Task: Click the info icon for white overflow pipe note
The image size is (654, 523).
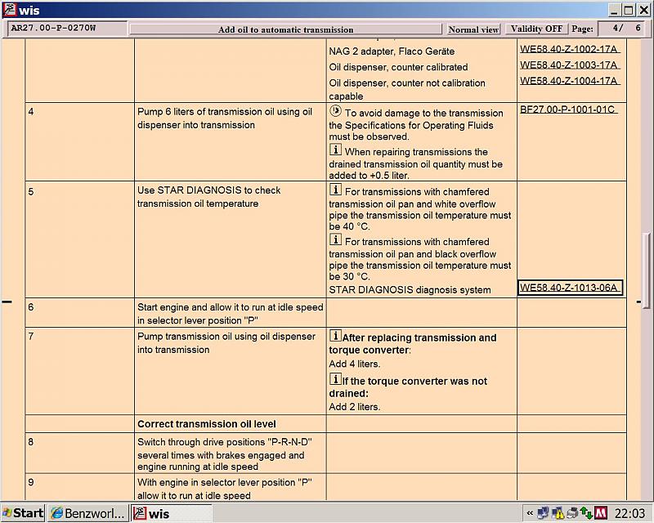Action: [335, 190]
